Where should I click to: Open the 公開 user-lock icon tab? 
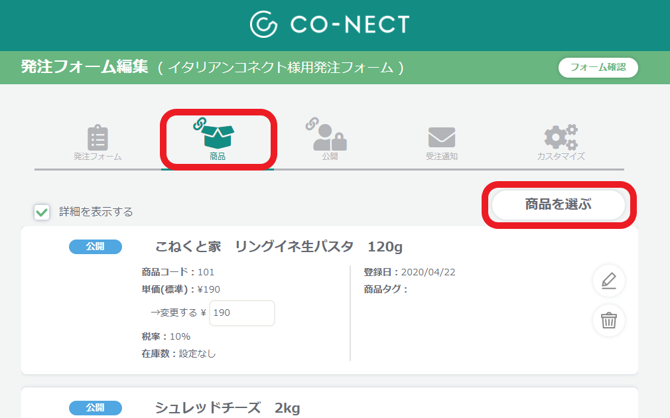(330, 136)
